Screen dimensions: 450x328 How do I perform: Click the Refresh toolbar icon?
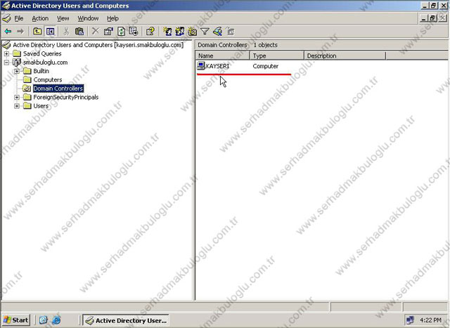point(121,31)
